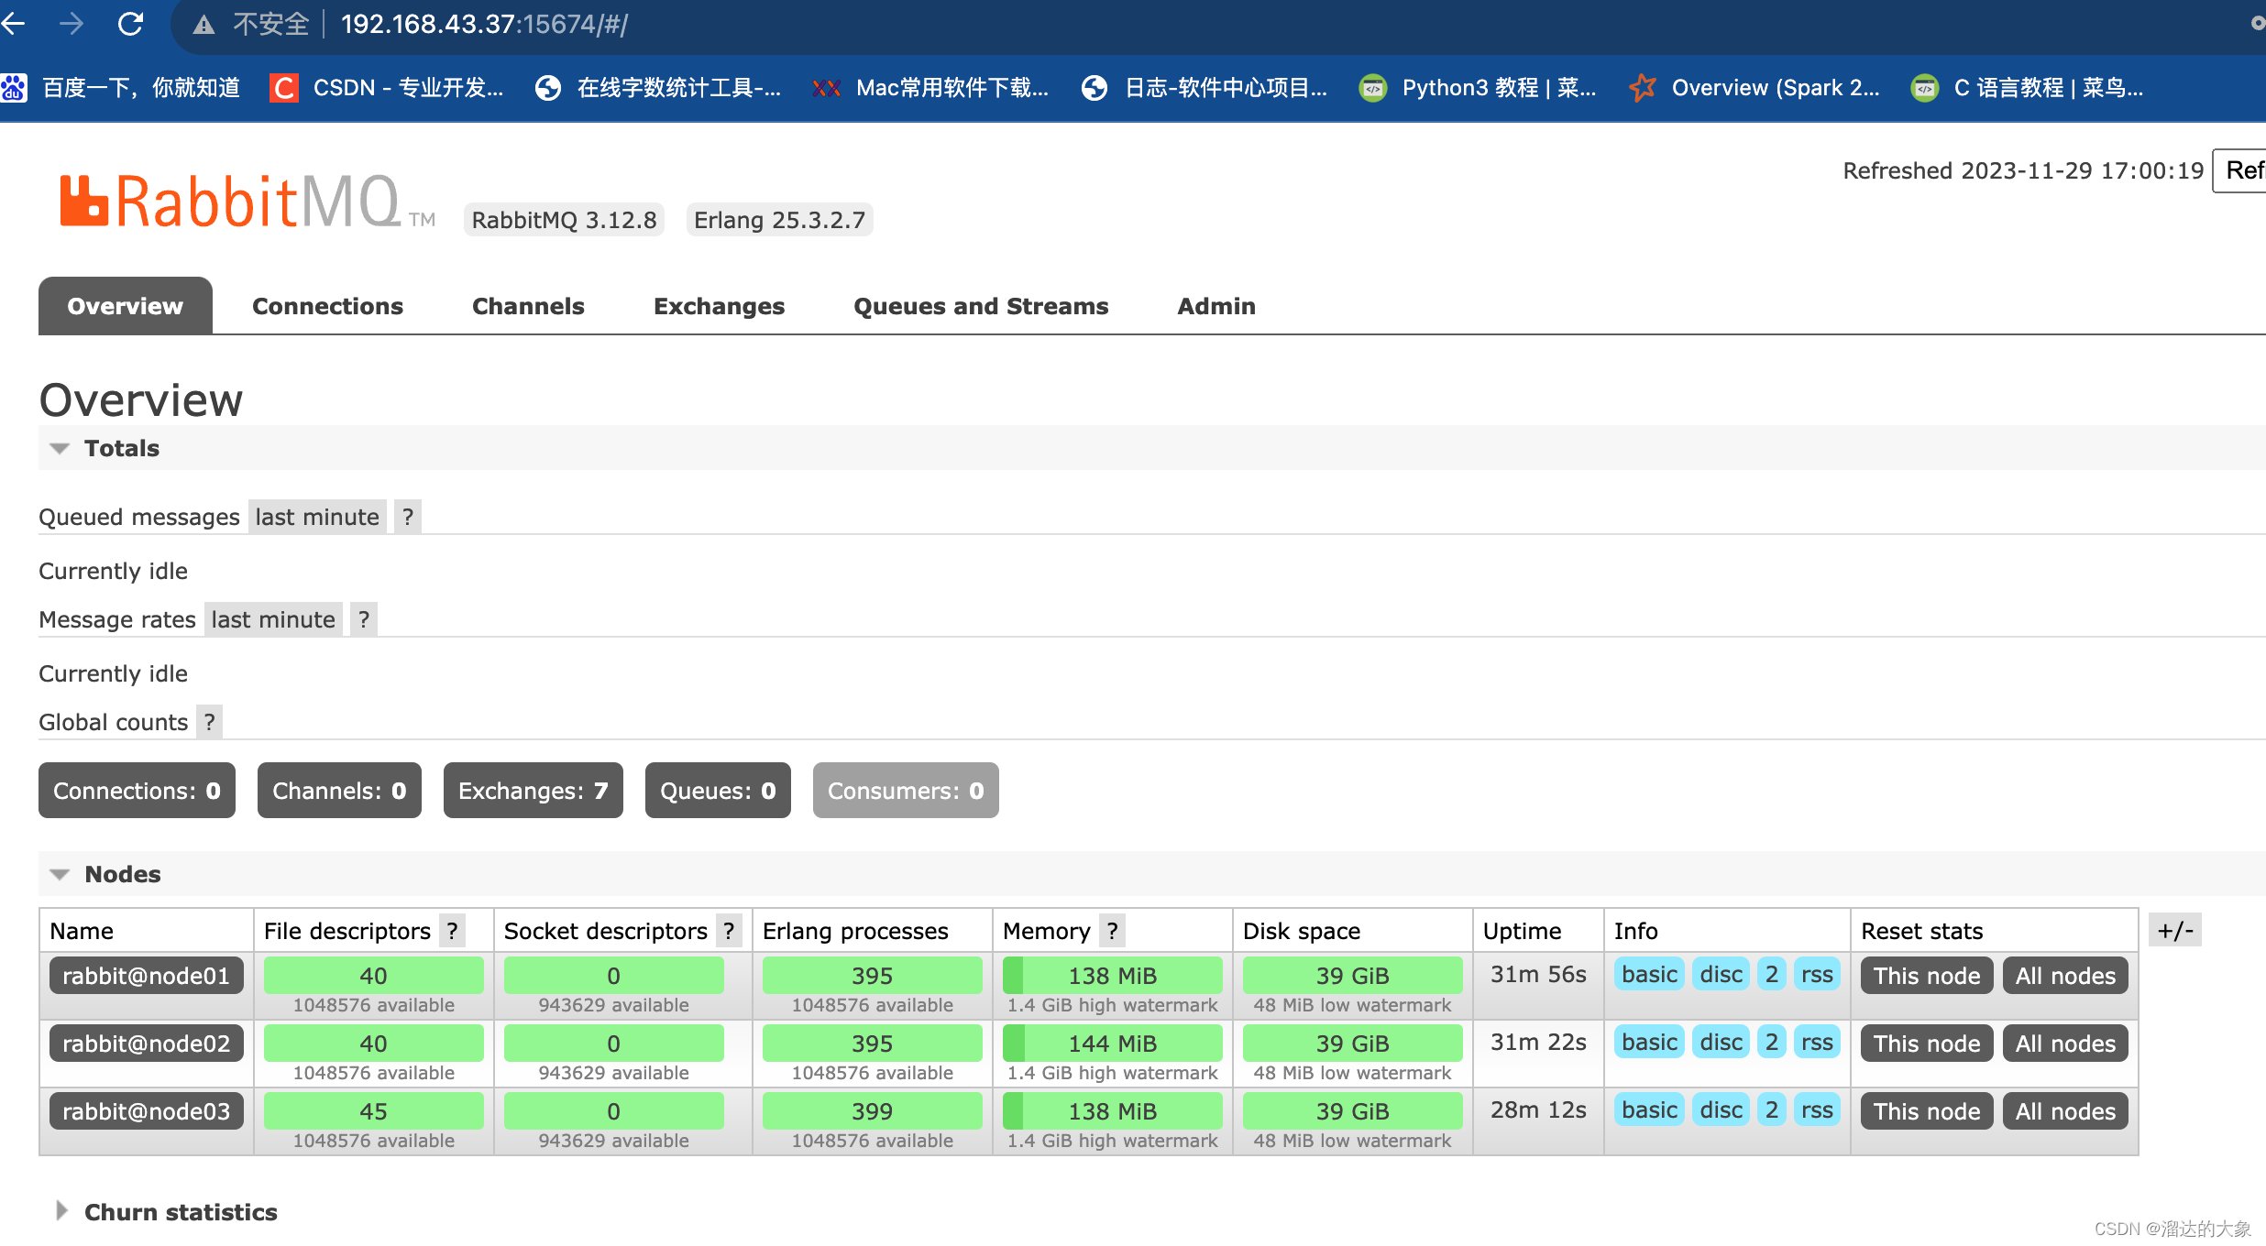The height and width of the screenshot is (1246, 2266).
Task: Reset stats on All nodes from node03 row
Action: pyautogui.click(x=2065, y=1111)
